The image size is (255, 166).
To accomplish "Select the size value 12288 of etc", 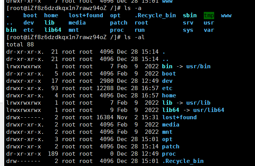I will [x=105, y=88].
